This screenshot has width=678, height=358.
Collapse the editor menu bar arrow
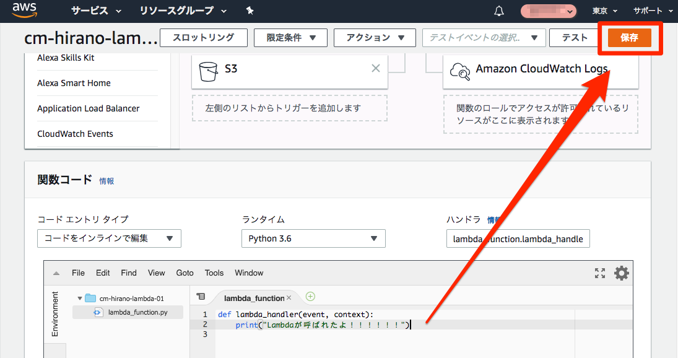56,273
